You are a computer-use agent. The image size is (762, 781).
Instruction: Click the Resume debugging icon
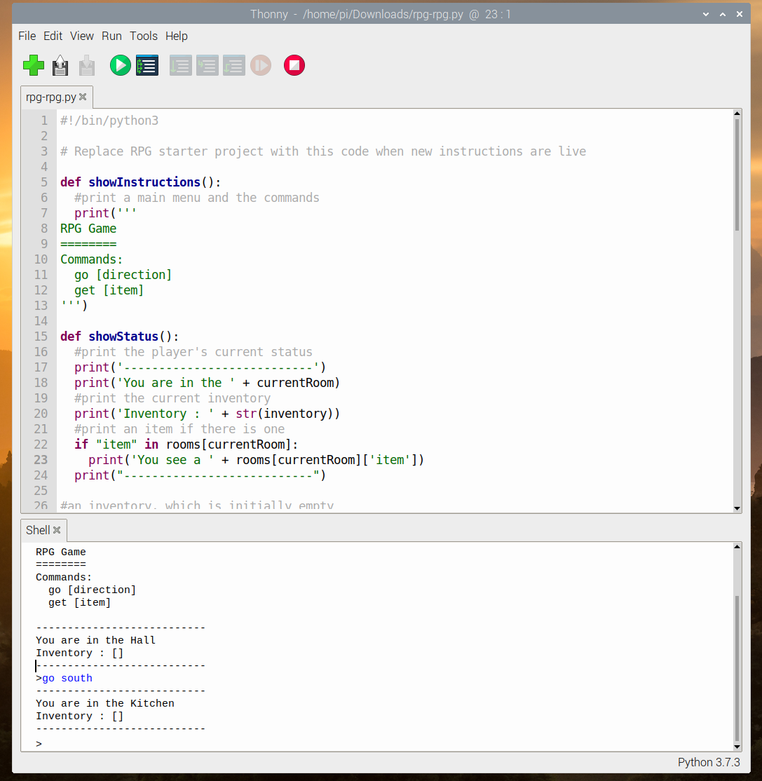pos(261,65)
